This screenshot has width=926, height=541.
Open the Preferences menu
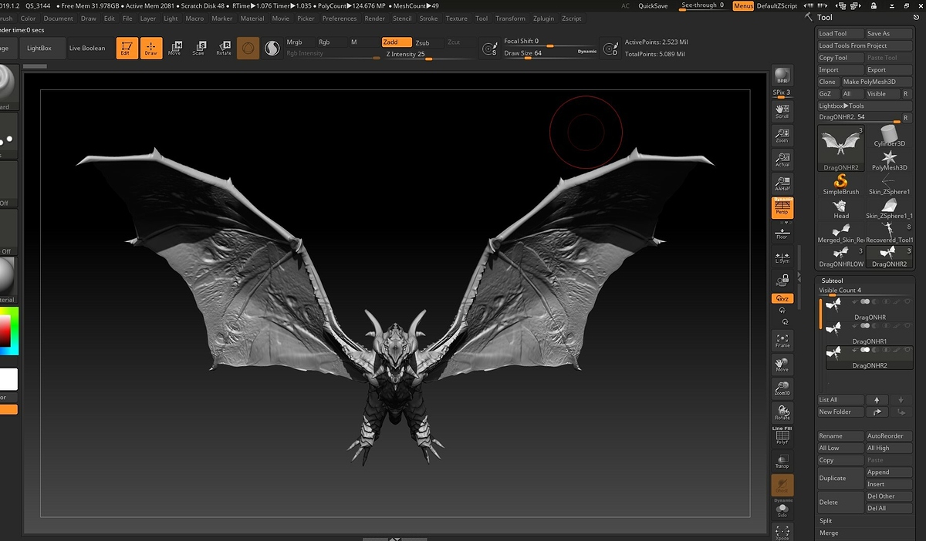tap(340, 18)
